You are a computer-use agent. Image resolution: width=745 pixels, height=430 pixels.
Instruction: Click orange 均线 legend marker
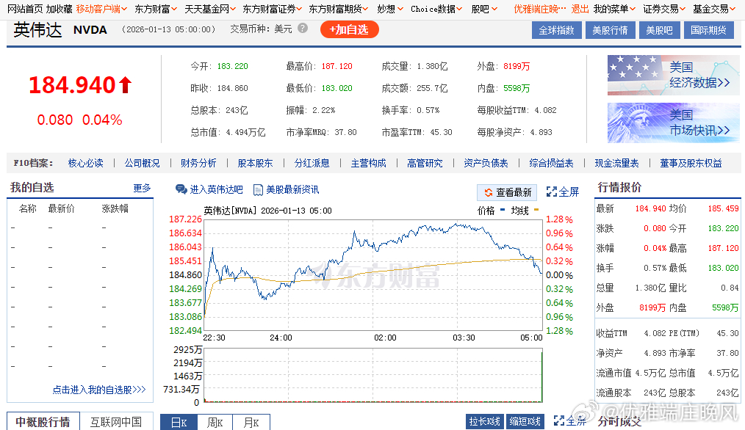click(536, 209)
